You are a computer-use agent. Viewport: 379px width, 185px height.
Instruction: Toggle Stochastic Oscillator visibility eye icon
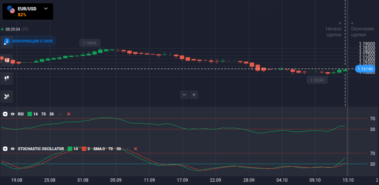13,149
